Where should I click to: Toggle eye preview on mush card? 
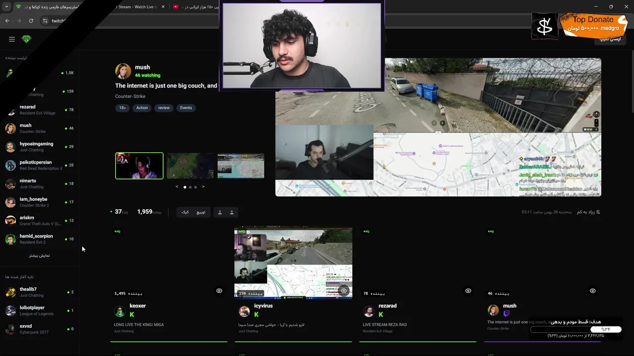click(x=592, y=291)
